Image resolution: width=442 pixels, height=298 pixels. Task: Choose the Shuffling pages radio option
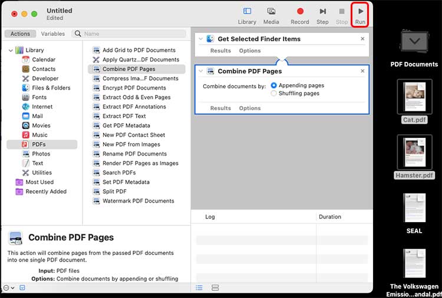coord(273,93)
